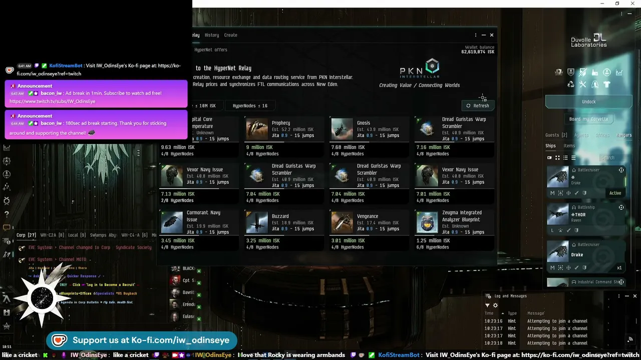Screen dimensions: 641x360
Task: Click the market chart icon in the Neocom sidebar
Action: (x=7, y=147)
